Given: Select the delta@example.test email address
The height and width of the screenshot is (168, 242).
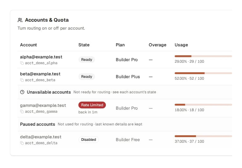Looking at the screenshot, I should point(41,137).
